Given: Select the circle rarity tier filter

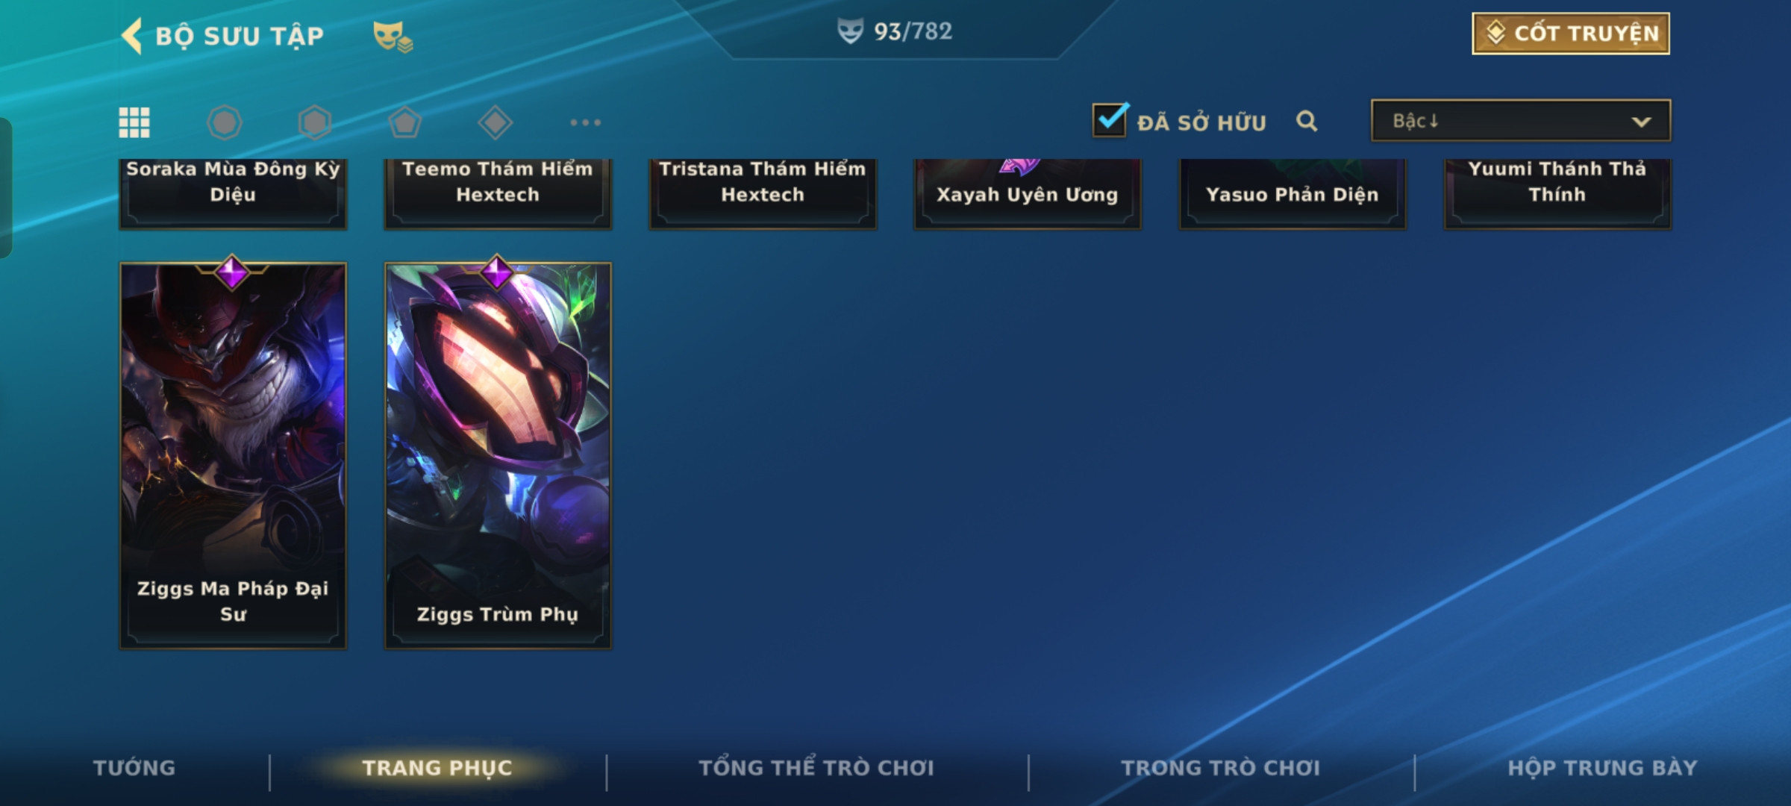Looking at the screenshot, I should [x=225, y=122].
